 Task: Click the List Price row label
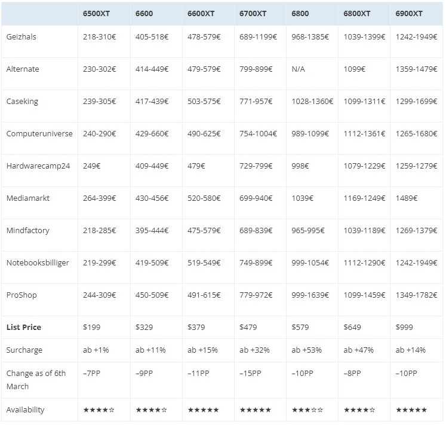point(23,327)
